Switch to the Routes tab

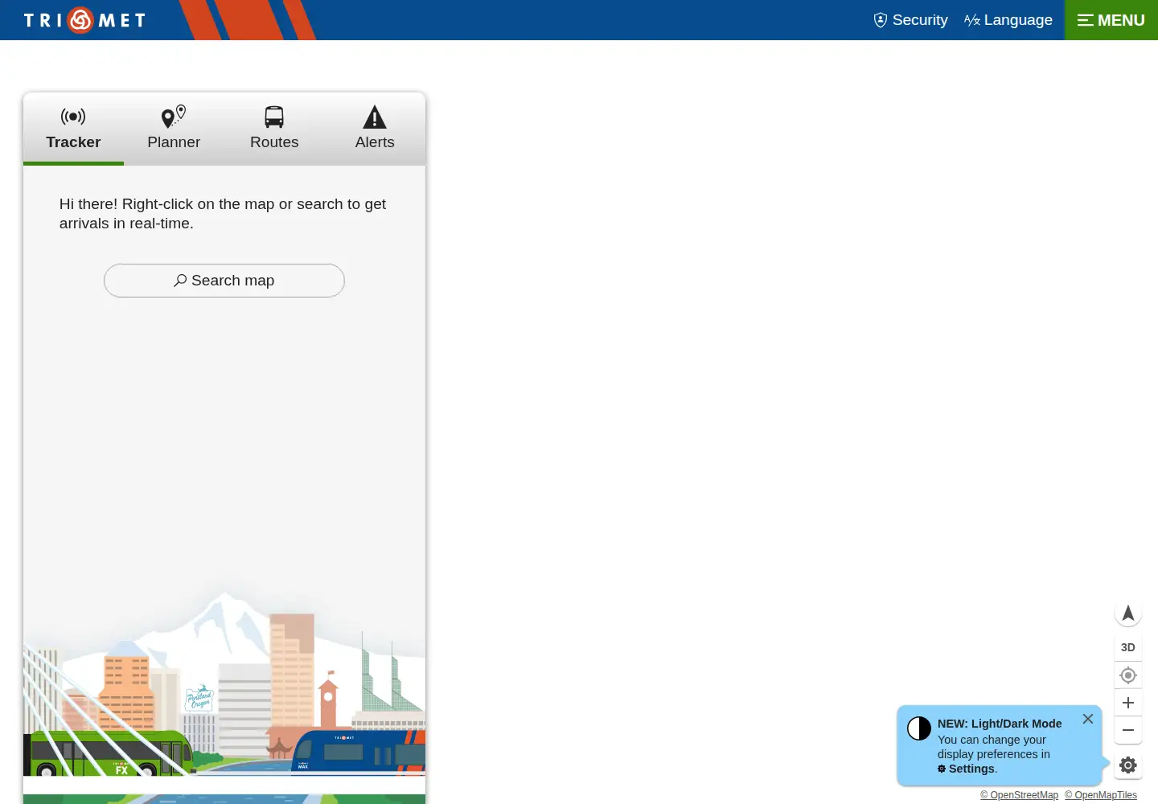tap(274, 129)
